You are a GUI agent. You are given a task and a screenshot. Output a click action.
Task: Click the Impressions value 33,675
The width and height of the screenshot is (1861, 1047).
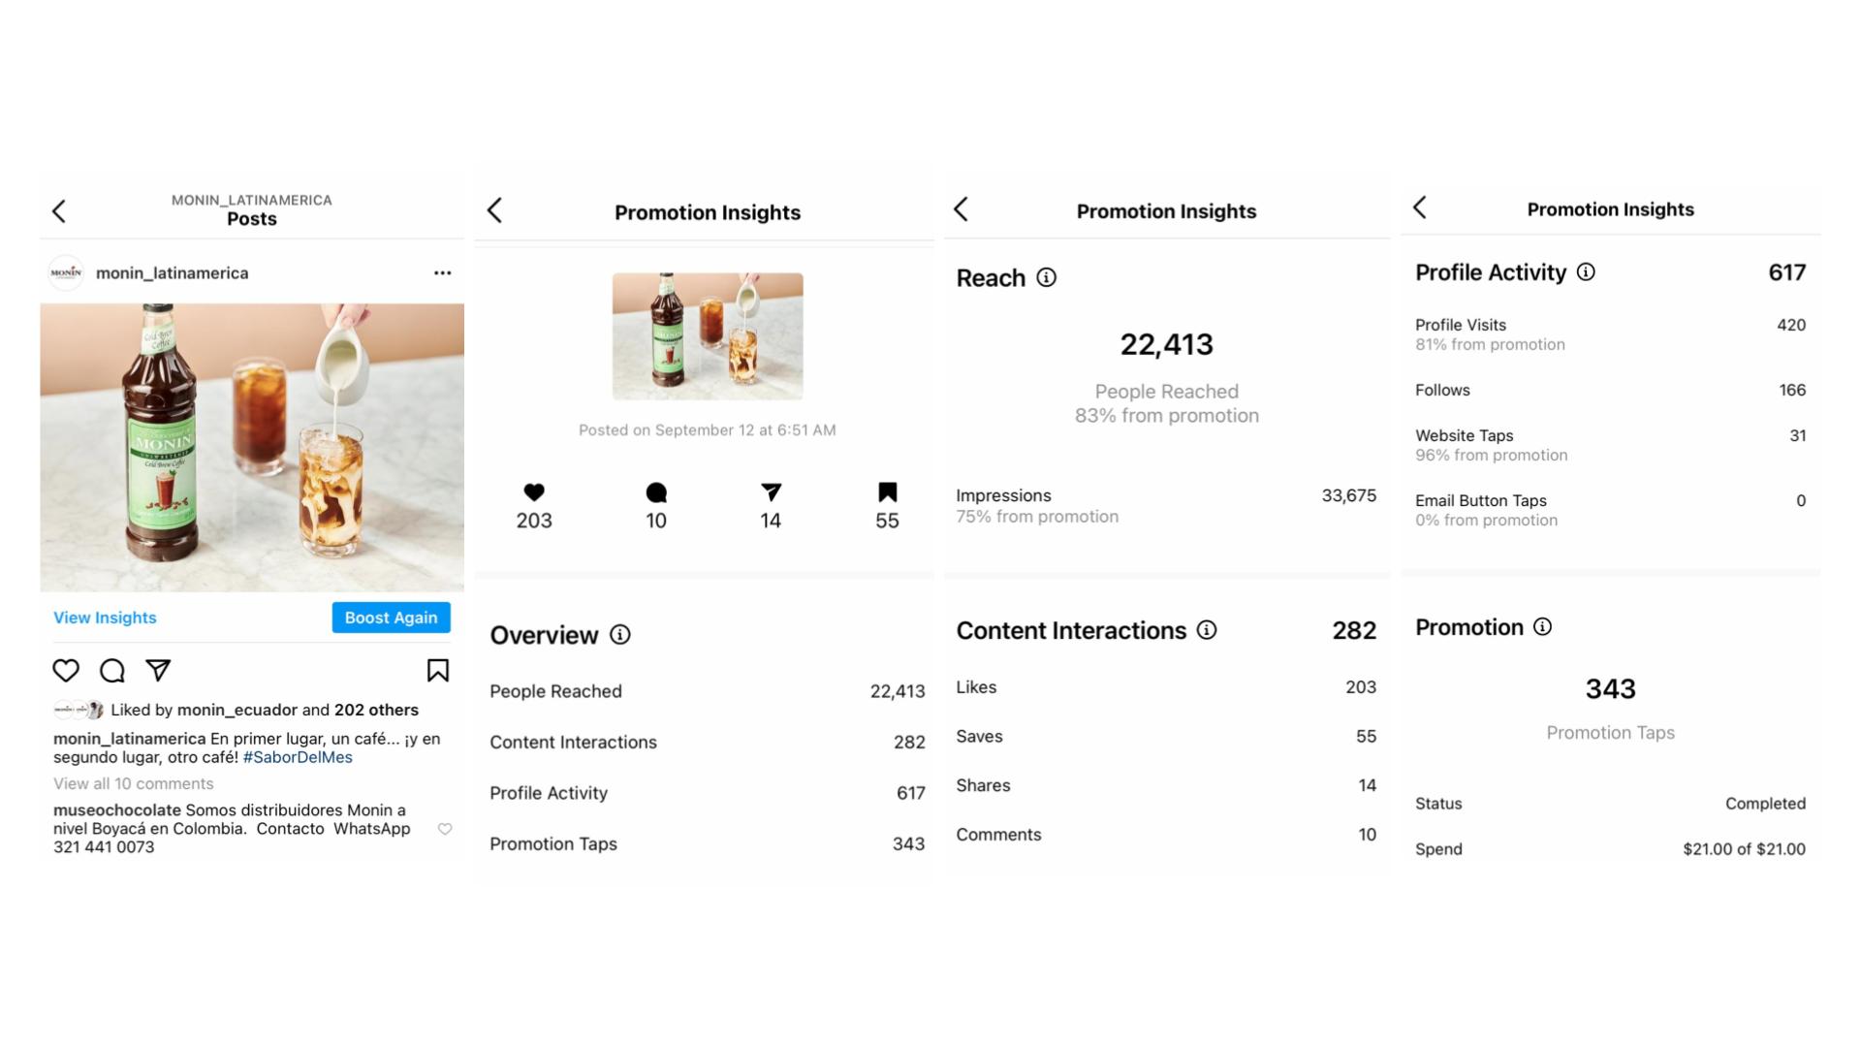1348,495
